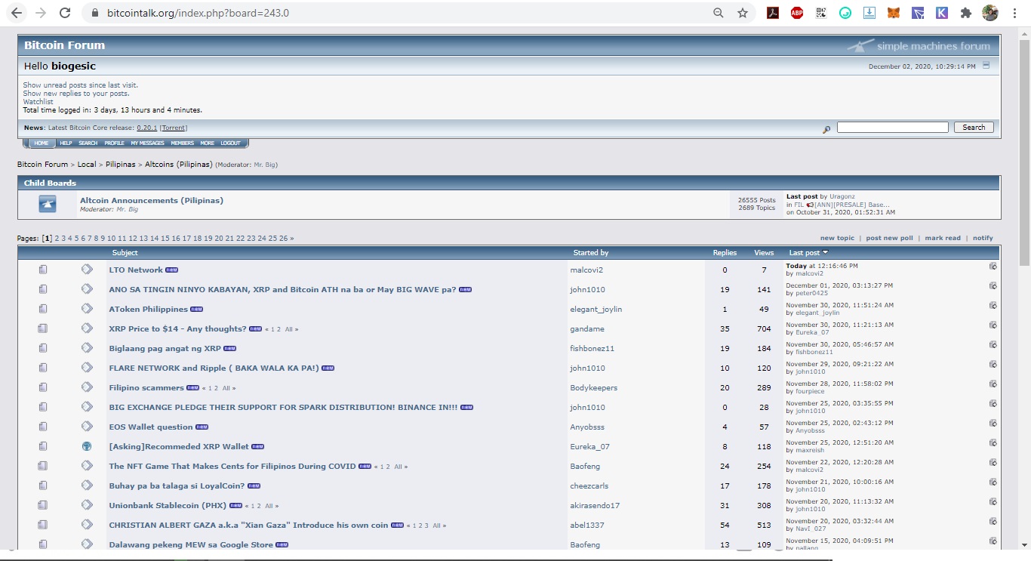
Task: Open new posts badge for LTO Network topic
Action: click(172, 270)
